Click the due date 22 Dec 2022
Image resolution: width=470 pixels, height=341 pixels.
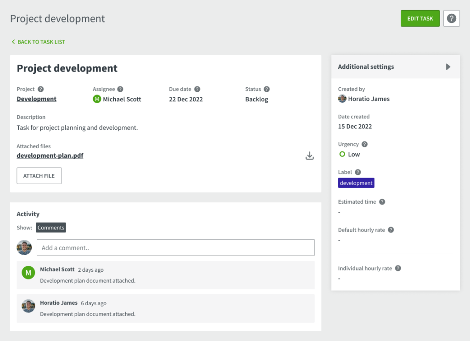point(186,99)
